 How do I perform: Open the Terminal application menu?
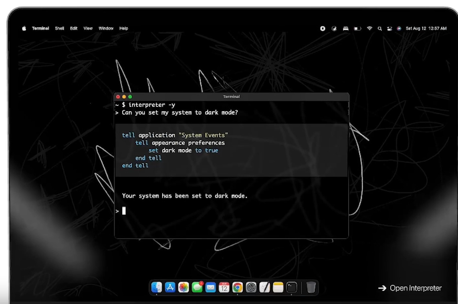click(40, 28)
